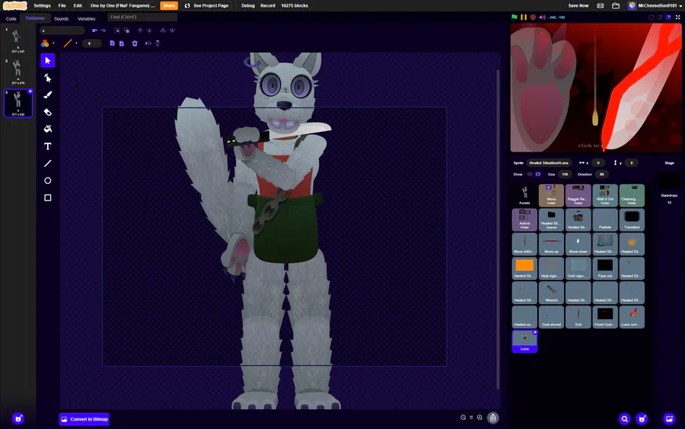Switch to the Sounds tab

pos(61,19)
